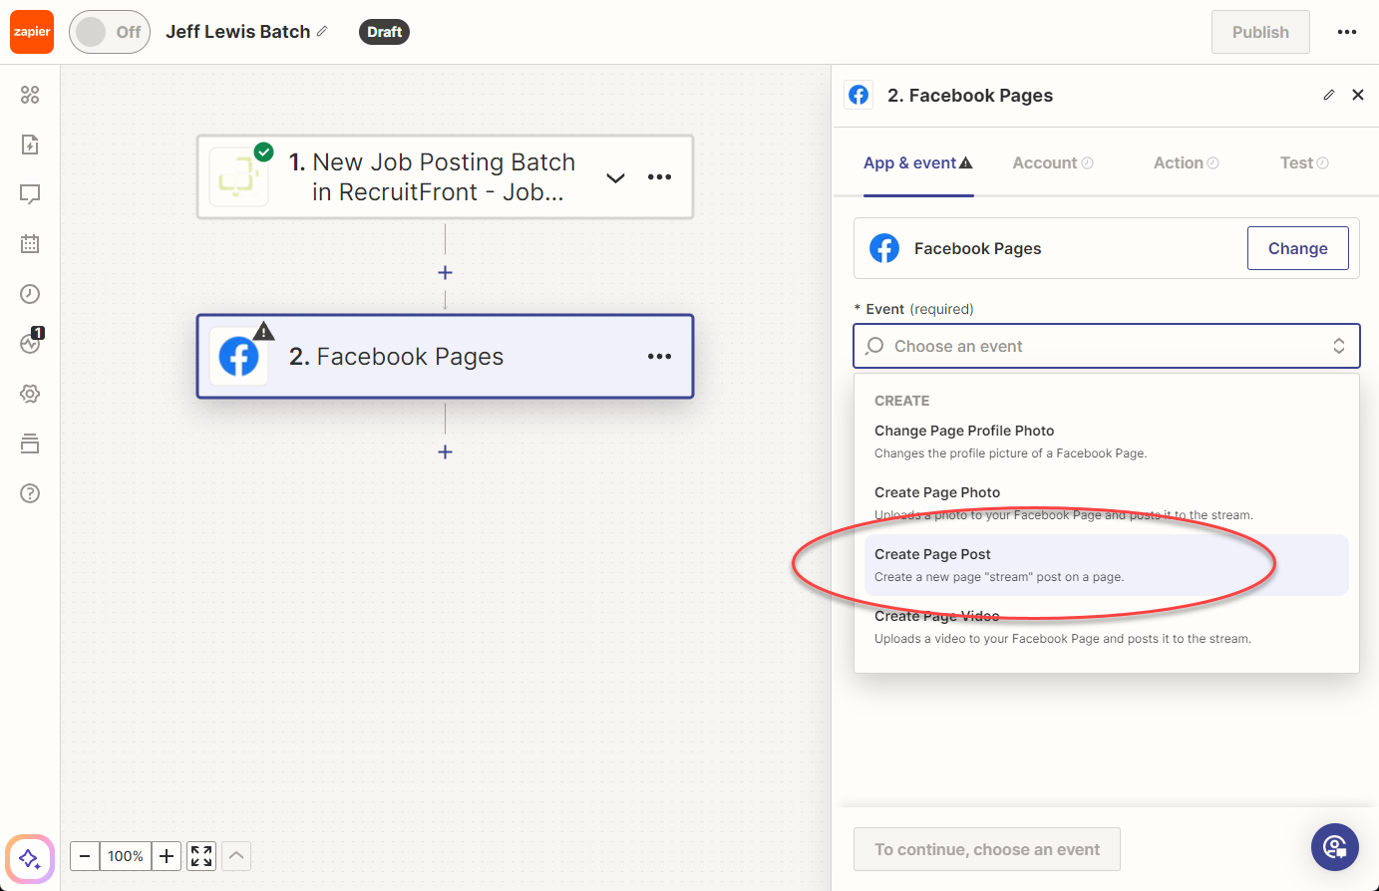The image size is (1379, 891).
Task: Open the AI sparkle assistant button
Action: 30,859
